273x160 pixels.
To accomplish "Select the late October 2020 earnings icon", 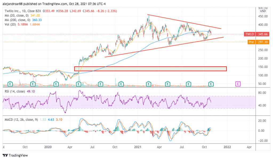I will tap(121, 84).
